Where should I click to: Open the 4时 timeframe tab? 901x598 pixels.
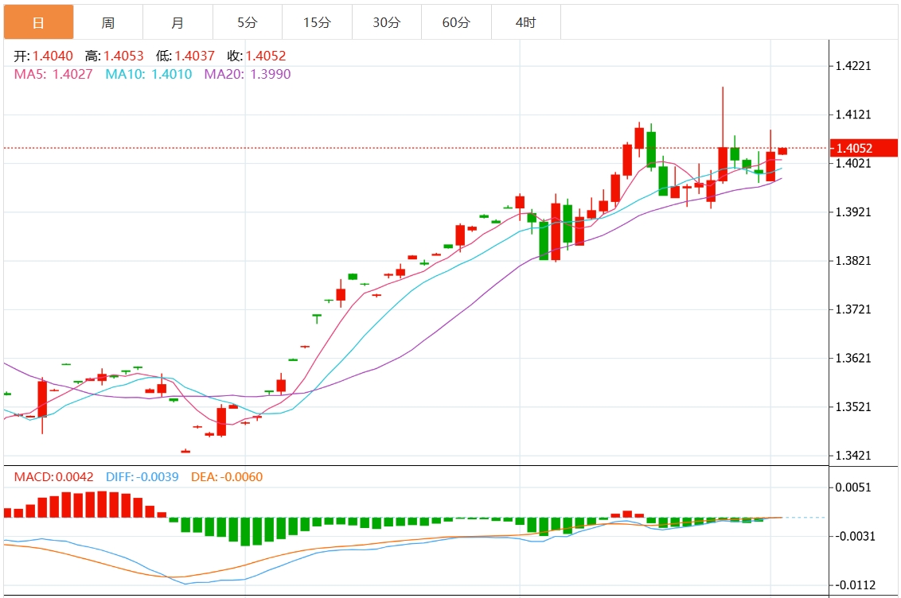526,22
